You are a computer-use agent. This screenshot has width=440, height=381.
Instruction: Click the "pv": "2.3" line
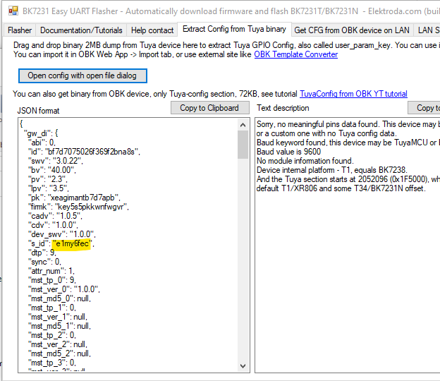pyautogui.click(x=48, y=179)
